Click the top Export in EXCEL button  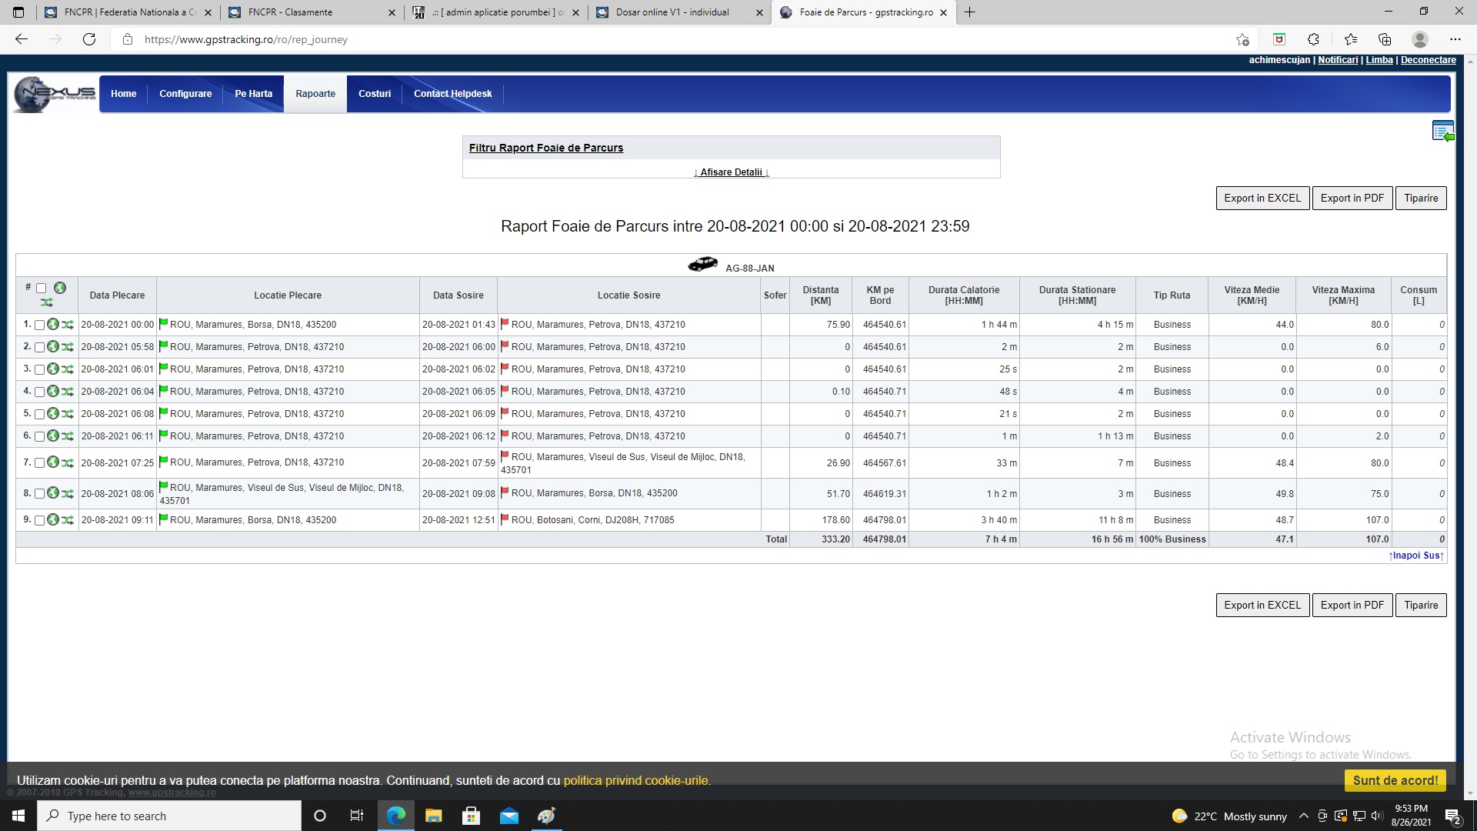tap(1262, 199)
